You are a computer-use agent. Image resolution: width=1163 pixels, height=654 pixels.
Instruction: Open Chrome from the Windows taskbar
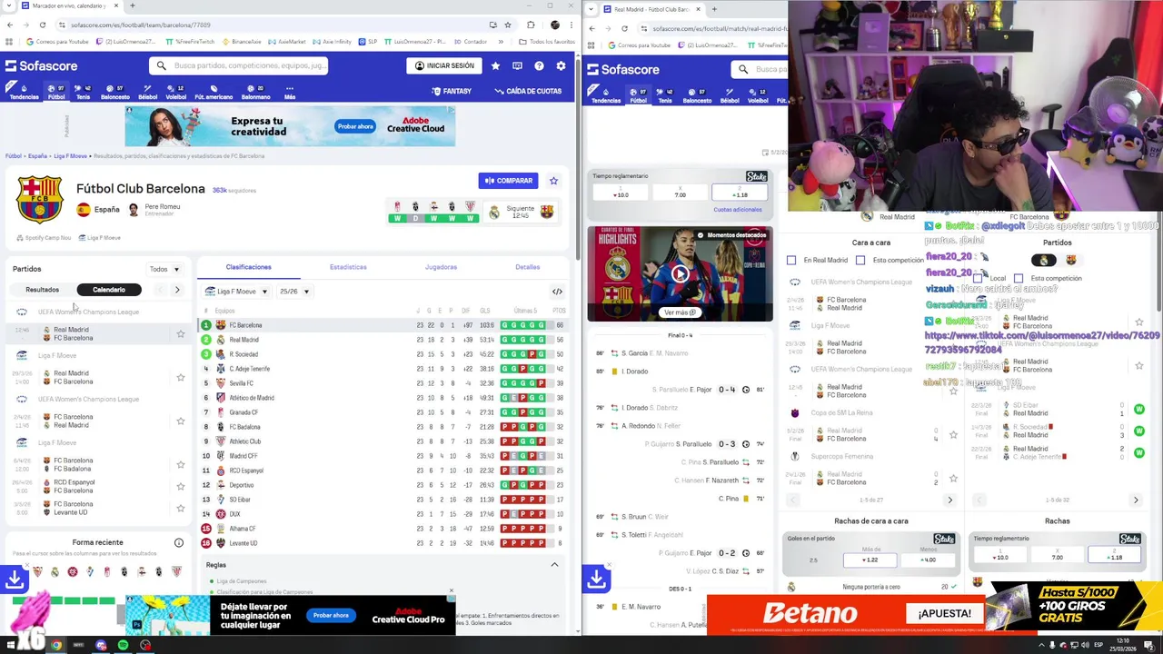[56, 645]
